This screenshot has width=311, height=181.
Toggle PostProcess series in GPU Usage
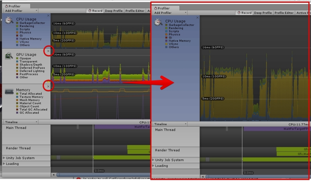tap(17, 74)
